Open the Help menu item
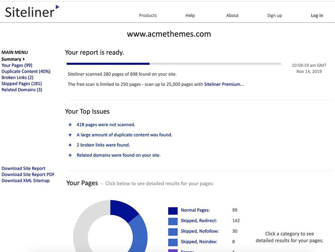 pyautogui.click(x=190, y=15)
